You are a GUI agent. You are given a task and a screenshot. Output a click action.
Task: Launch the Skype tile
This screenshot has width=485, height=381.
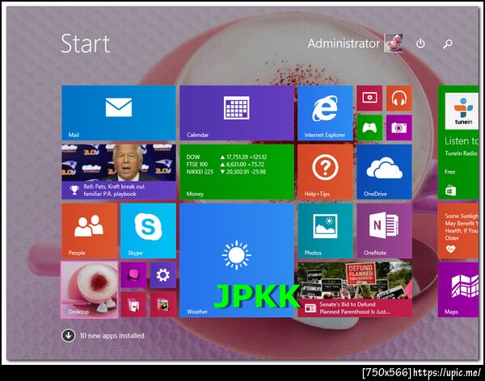(x=149, y=231)
